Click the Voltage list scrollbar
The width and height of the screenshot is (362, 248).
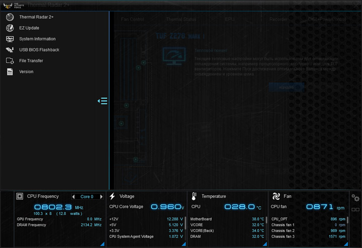[x=185, y=223]
